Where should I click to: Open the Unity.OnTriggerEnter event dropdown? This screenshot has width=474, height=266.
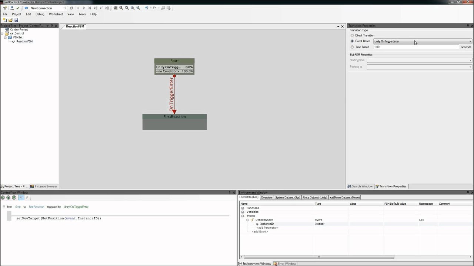470,41
